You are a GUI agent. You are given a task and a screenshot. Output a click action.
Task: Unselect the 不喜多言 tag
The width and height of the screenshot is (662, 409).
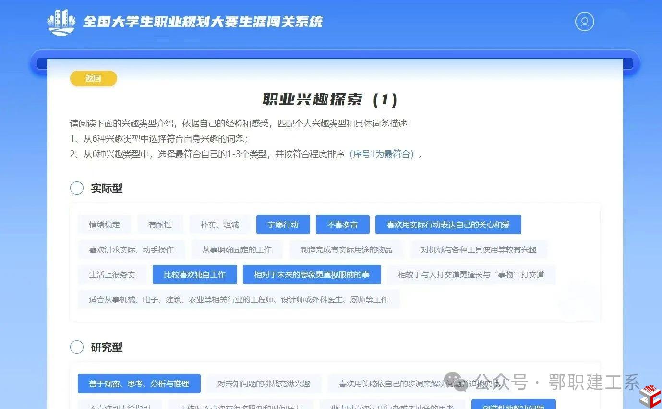coord(342,224)
